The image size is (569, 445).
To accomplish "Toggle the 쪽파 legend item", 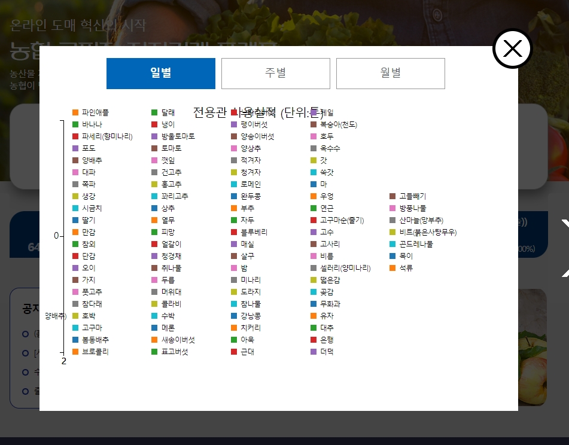I will click(x=84, y=184).
